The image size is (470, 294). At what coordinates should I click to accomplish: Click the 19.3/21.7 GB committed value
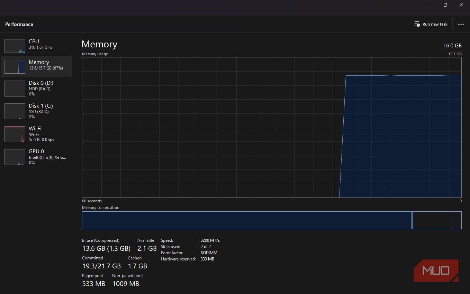[x=101, y=266]
